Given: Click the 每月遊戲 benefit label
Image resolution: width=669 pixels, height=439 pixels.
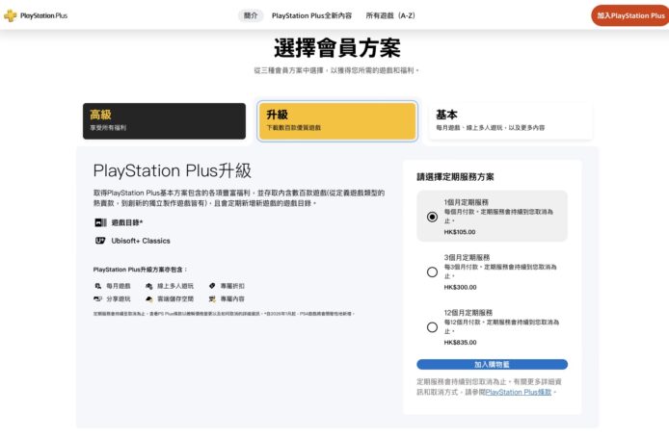Looking at the screenshot, I should pyautogui.click(x=119, y=286).
